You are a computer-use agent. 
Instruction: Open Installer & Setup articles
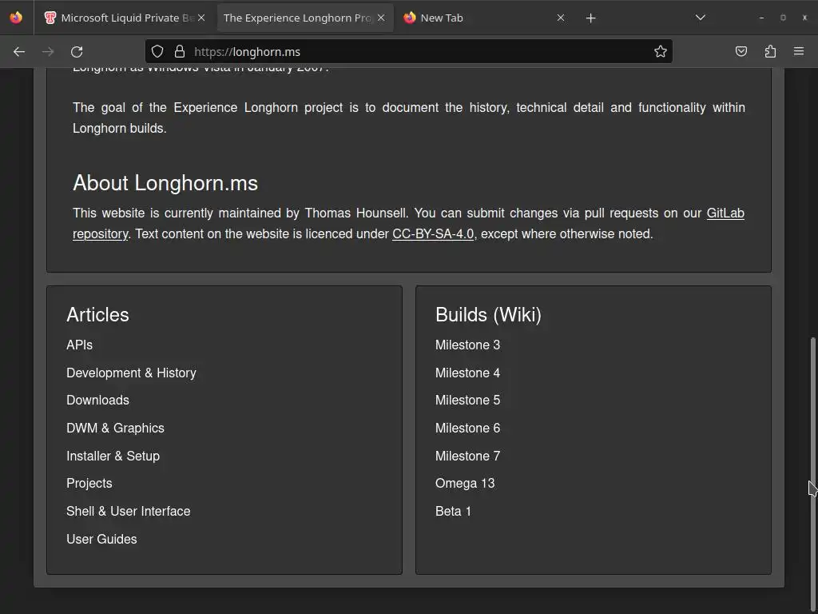pos(113,456)
